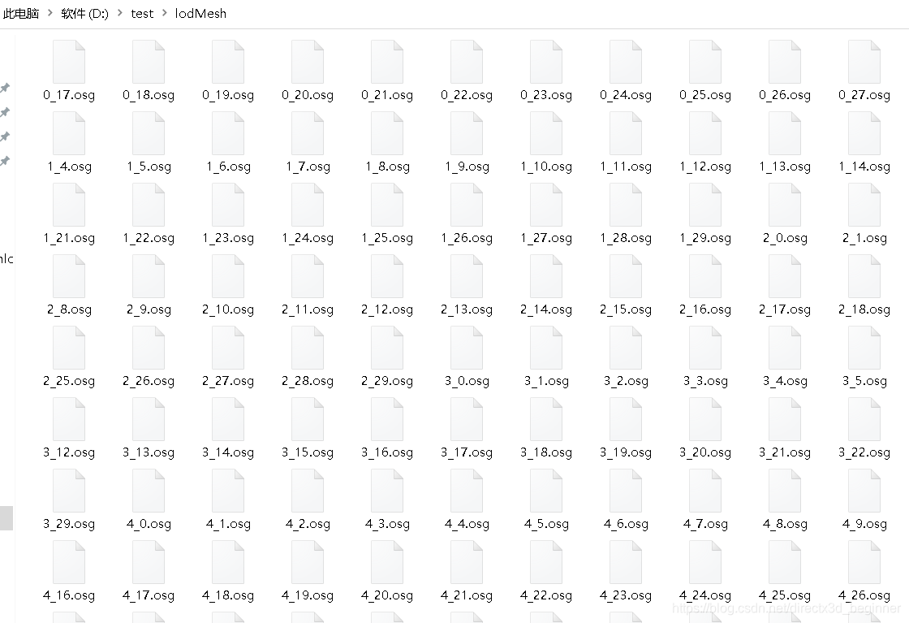Open the chevron between test and lodMesh
The image size is (909, 623).
pos(164,13)
